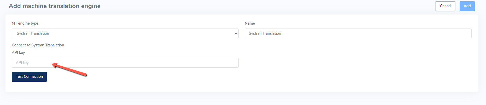Click the API key label above the input
Image resolution: width=486 pixels, height=105 pixels.
coord(18,53)
